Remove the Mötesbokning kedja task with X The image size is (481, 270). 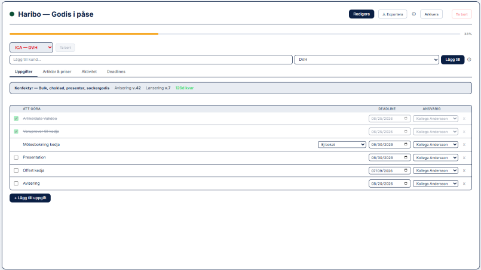point(464,145)
